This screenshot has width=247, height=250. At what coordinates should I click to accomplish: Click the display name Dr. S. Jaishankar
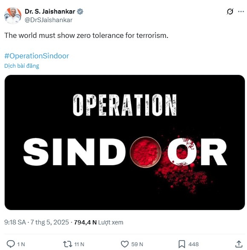[50, 11]
